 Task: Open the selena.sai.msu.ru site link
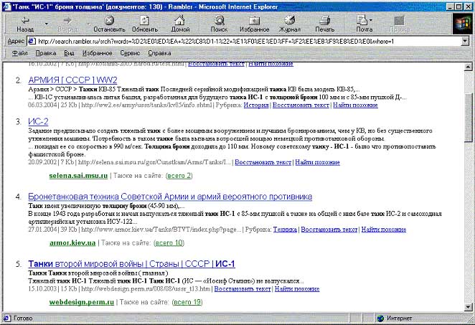[78, 176]
